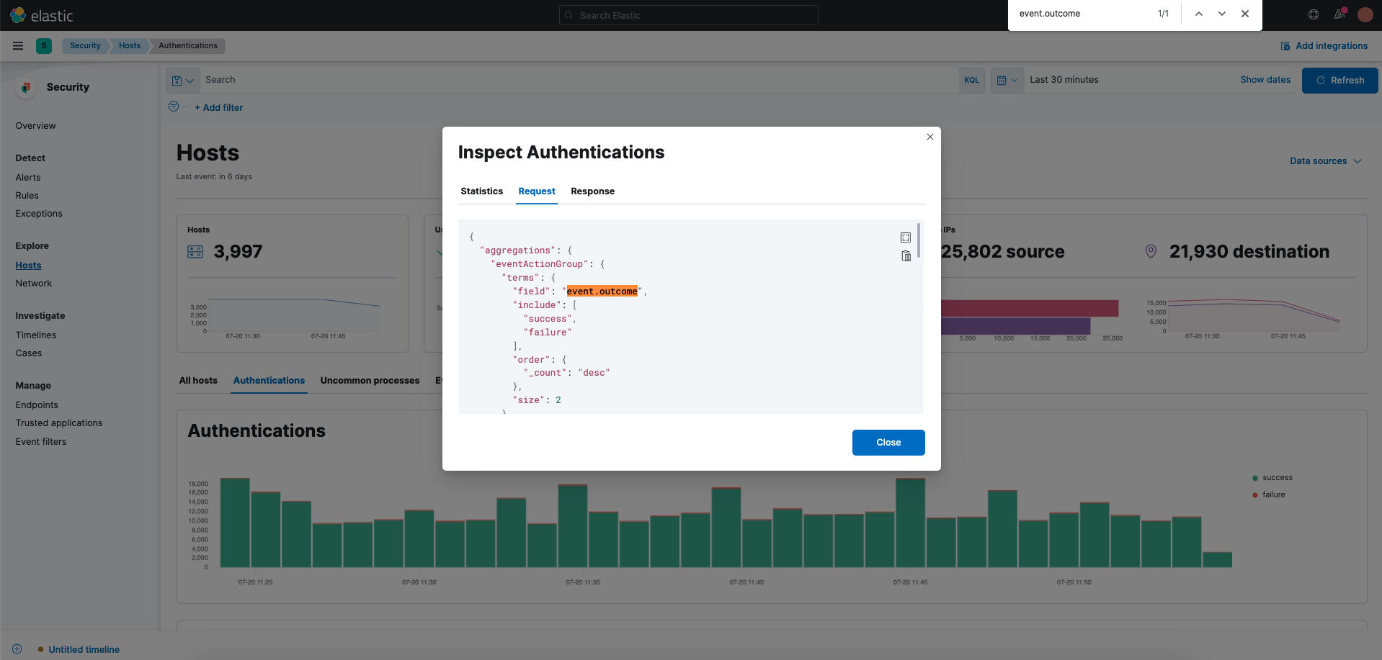Open the saved query dropdown chevron

pyautogui.click(x=189, y=80)
